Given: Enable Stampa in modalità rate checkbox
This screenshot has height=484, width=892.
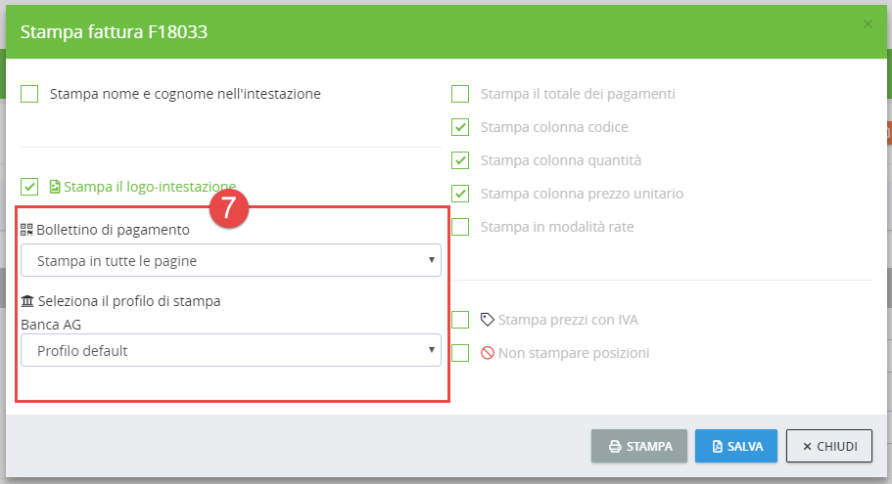Looking at the screenshot, I should [x=460, y=227].
